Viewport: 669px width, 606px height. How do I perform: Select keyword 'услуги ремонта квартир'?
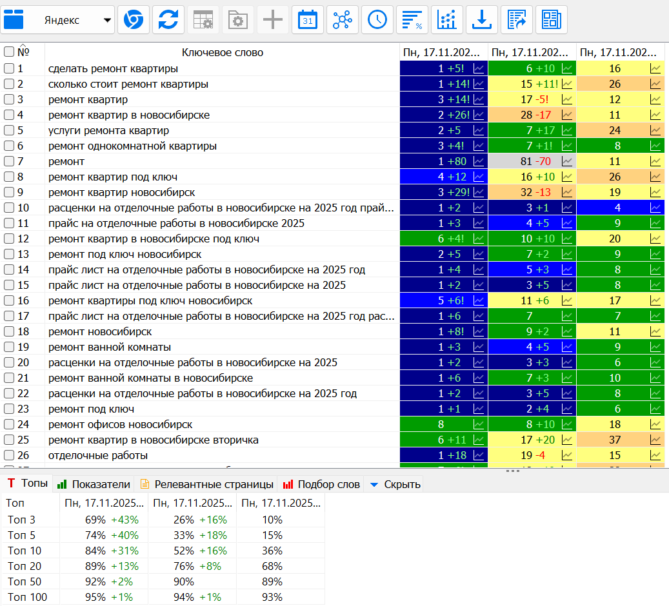pos(109,130)
